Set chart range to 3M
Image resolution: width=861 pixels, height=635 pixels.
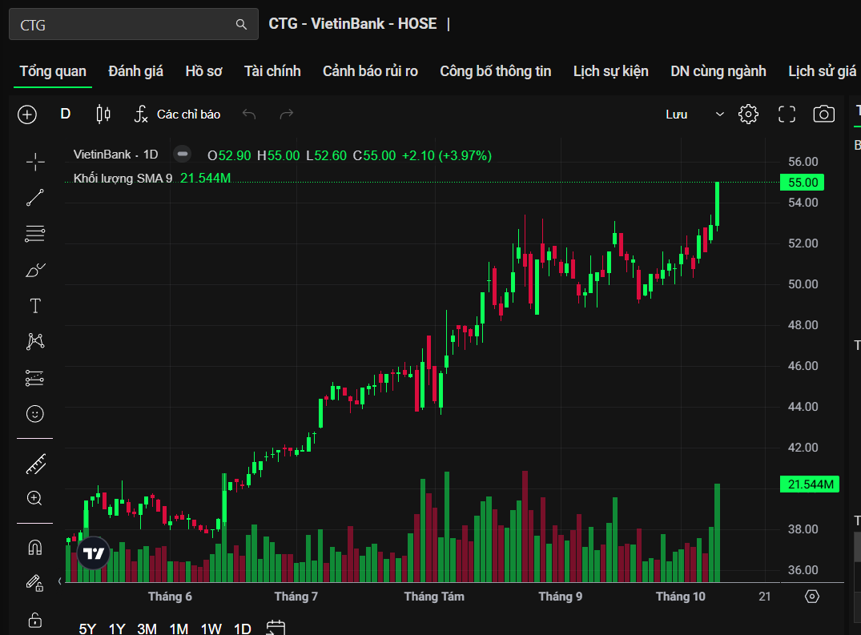147,629
